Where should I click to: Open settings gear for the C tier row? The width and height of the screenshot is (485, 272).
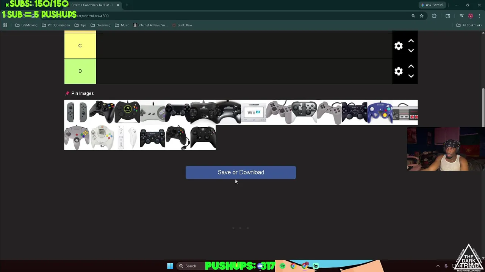(x=398, y=46)
